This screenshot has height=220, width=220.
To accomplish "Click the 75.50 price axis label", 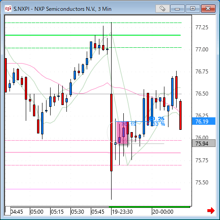I will (x=202, y=183).
